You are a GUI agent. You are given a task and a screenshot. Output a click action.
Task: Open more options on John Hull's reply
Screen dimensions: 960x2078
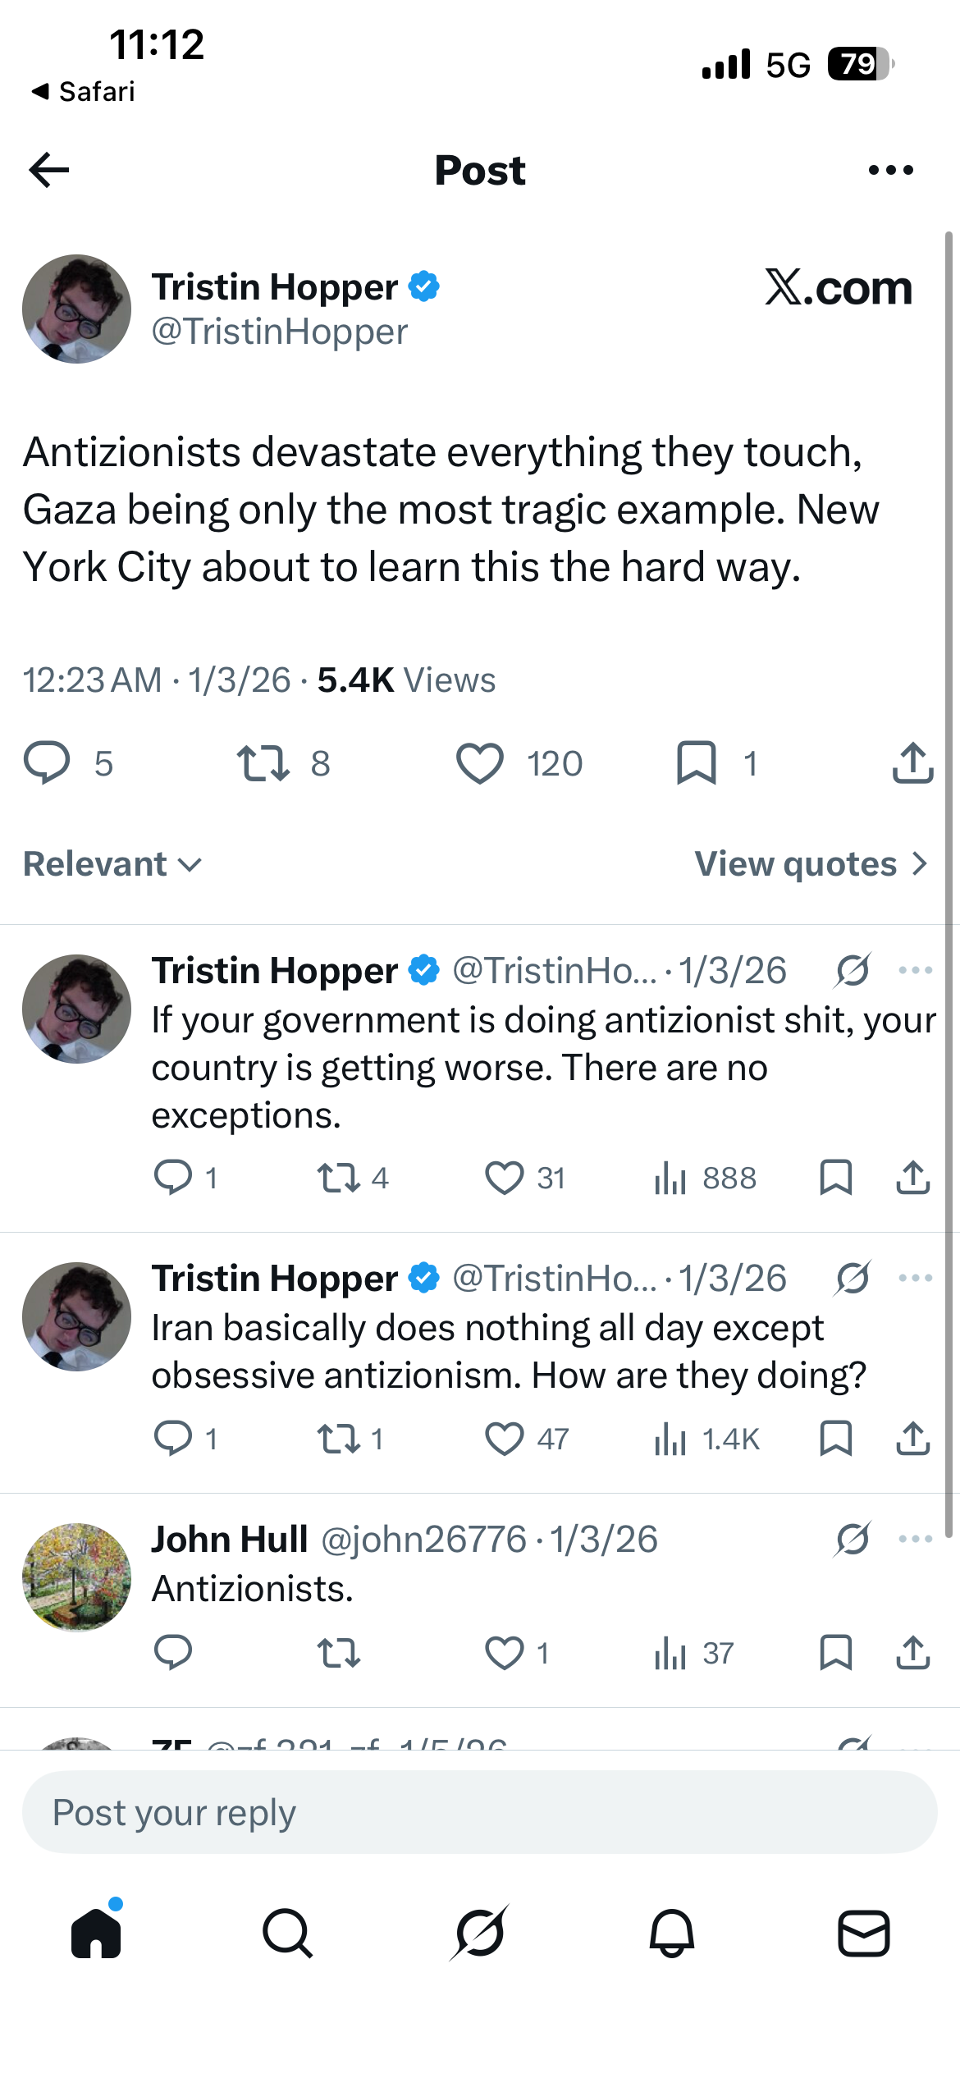click(915, 1539)
